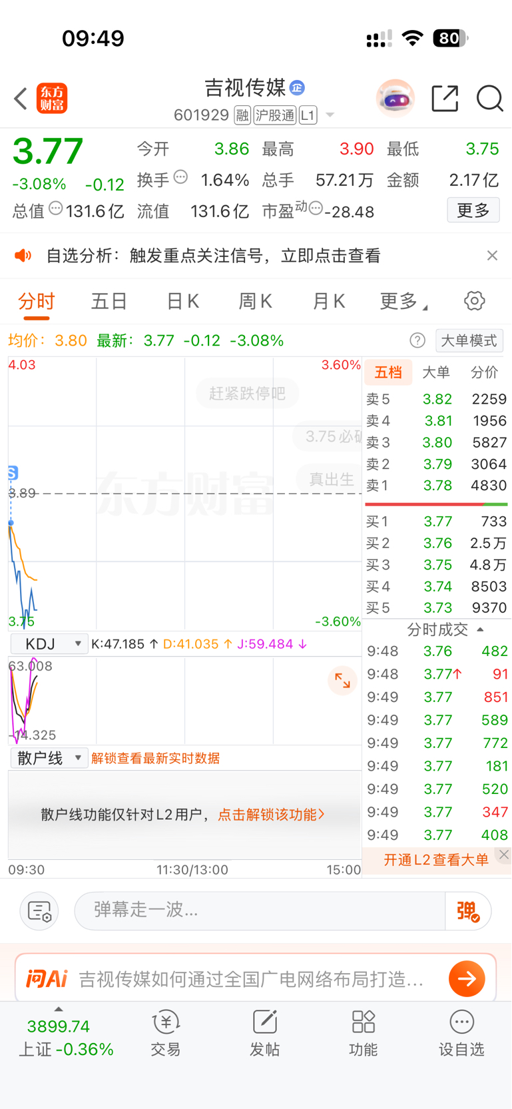Screen dimensions: 512x1109
Task: Open 功能 functions grid
Action: tap(363, 1033)
